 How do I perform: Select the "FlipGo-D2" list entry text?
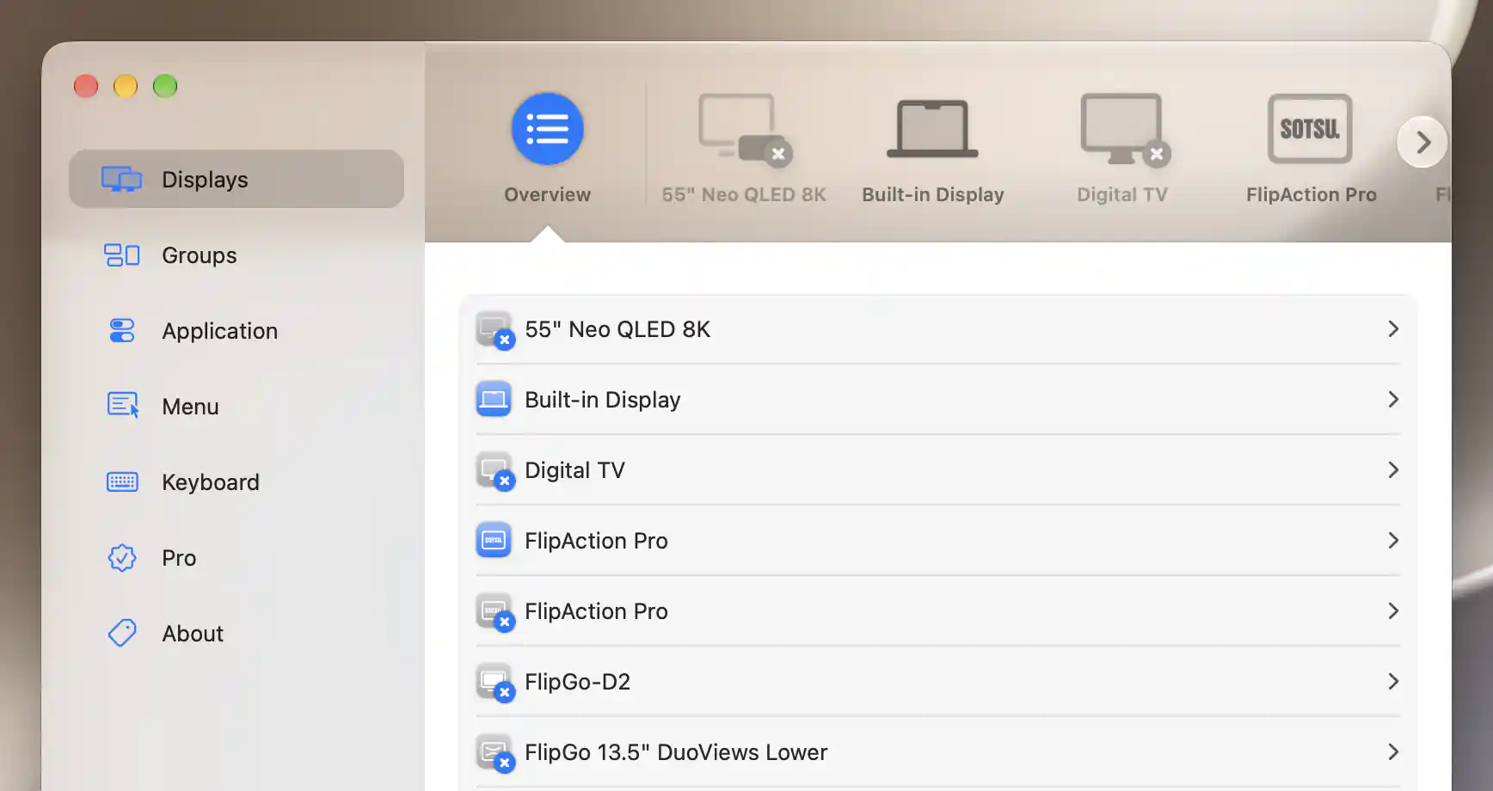pos(578,682)
